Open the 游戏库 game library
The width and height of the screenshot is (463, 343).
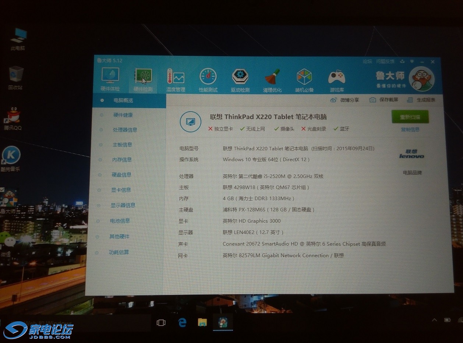337,80
